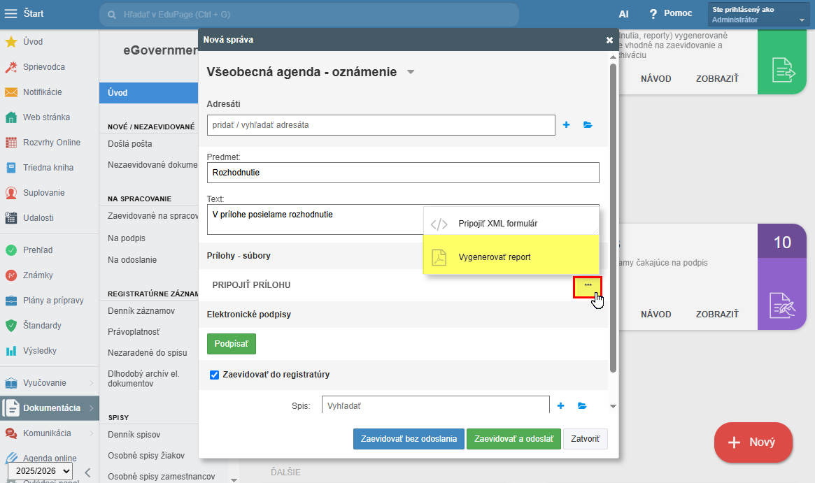Open Rozvrhy Online in the sidebar
The width and height of the screenshot is (815, 483).
(51, 143)
